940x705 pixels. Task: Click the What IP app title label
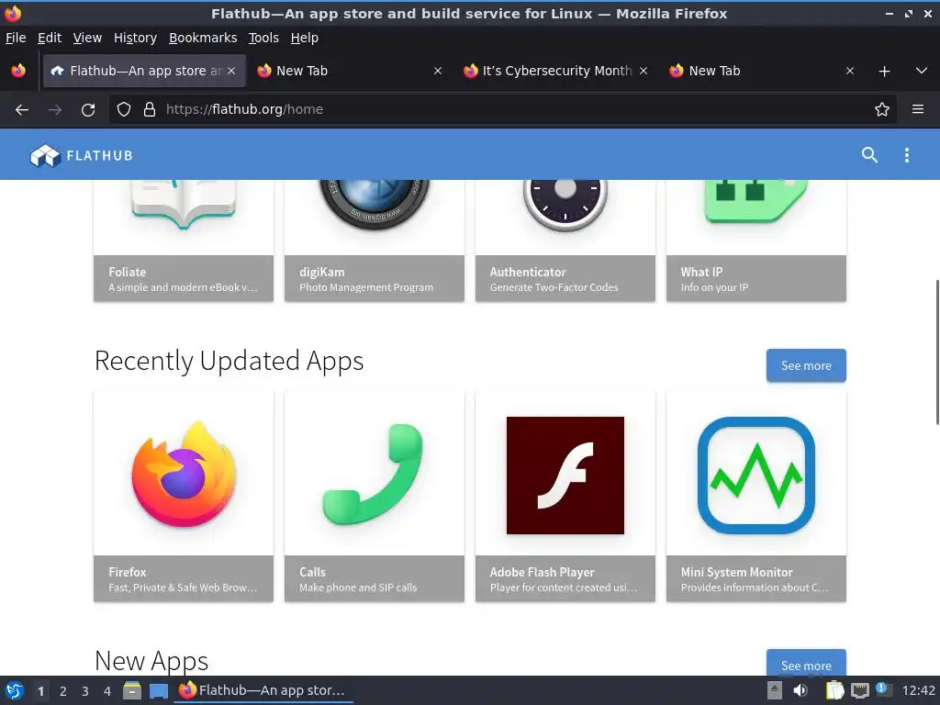coord(701,272)
